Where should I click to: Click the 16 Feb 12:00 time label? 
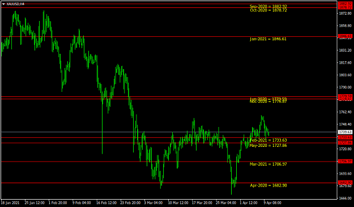[x=106, y=202]
